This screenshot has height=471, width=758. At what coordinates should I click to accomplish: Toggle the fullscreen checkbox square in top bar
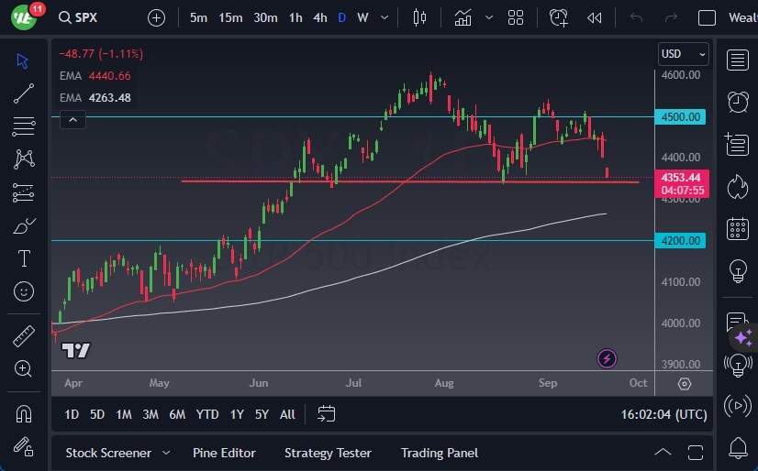[x=707, y=17]
